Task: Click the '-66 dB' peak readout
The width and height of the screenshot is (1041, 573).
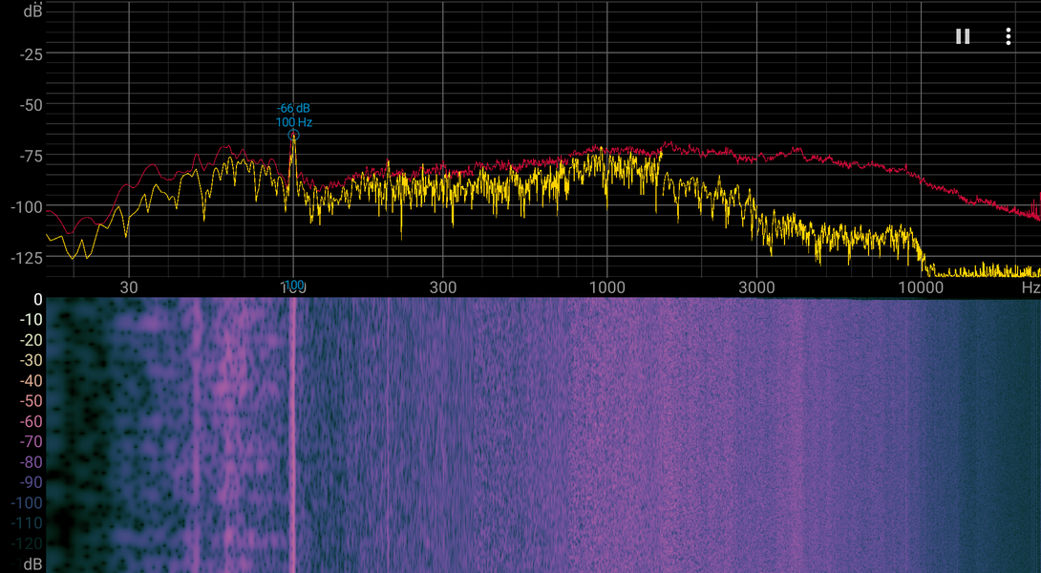Action: click(x=293, y=108)
